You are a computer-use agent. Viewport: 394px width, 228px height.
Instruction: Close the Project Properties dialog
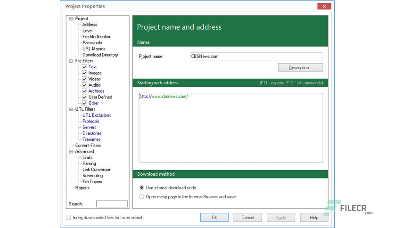click(324, 6)
